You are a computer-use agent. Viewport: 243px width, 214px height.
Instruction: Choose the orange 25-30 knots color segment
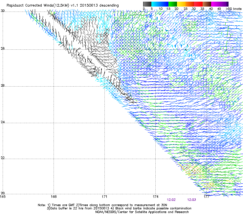[x=190, y=4]
